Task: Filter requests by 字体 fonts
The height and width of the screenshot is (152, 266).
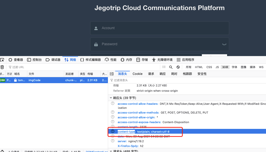Action: click(x=234, y=67)
